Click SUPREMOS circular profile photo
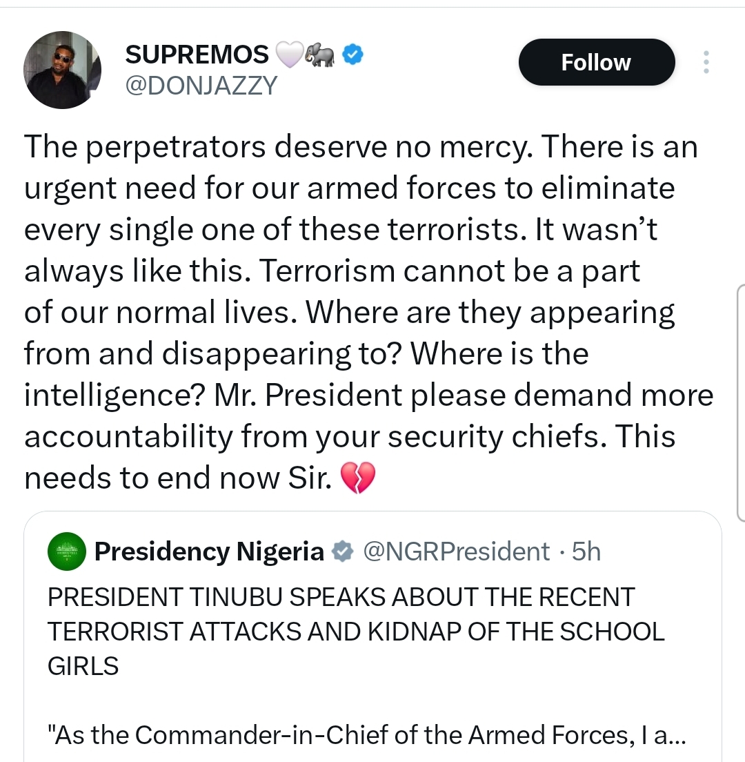This screenshot has height=762, width=745. tap(62, 69)
